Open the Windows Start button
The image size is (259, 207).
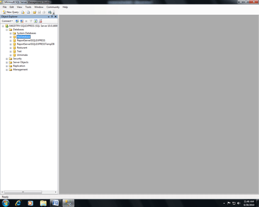coord(5,203)
